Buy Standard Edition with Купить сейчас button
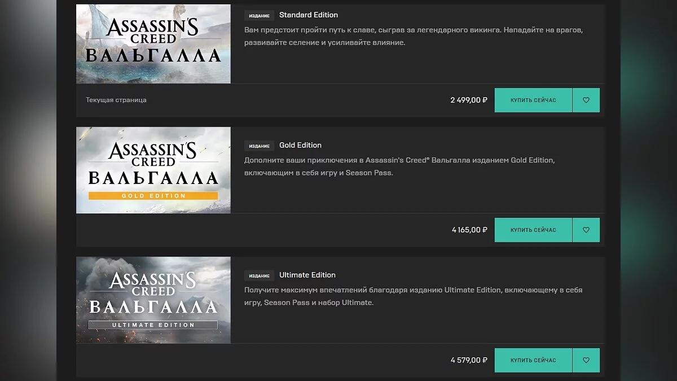 pos(533,100)
